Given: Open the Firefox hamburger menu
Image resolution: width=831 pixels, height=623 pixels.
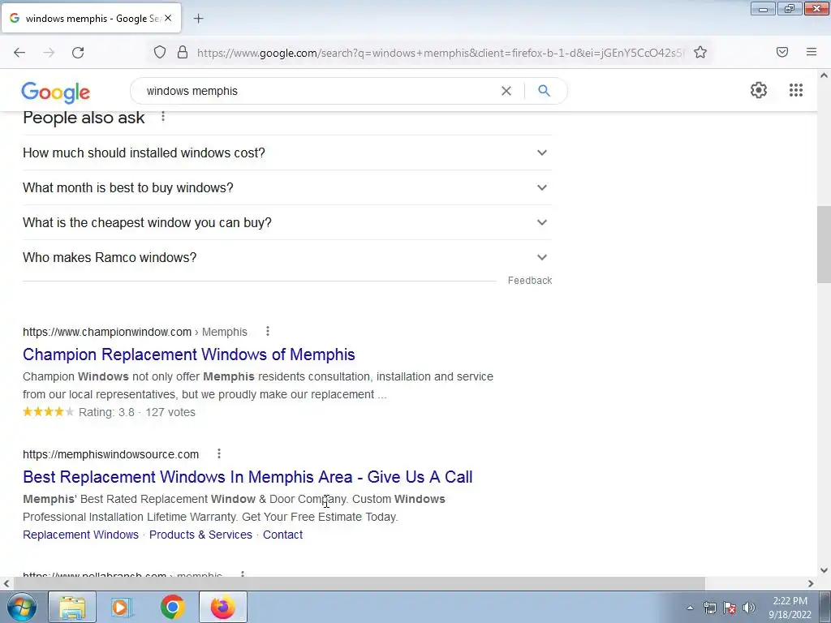Looking at the screenshot, I should point(812,52).
